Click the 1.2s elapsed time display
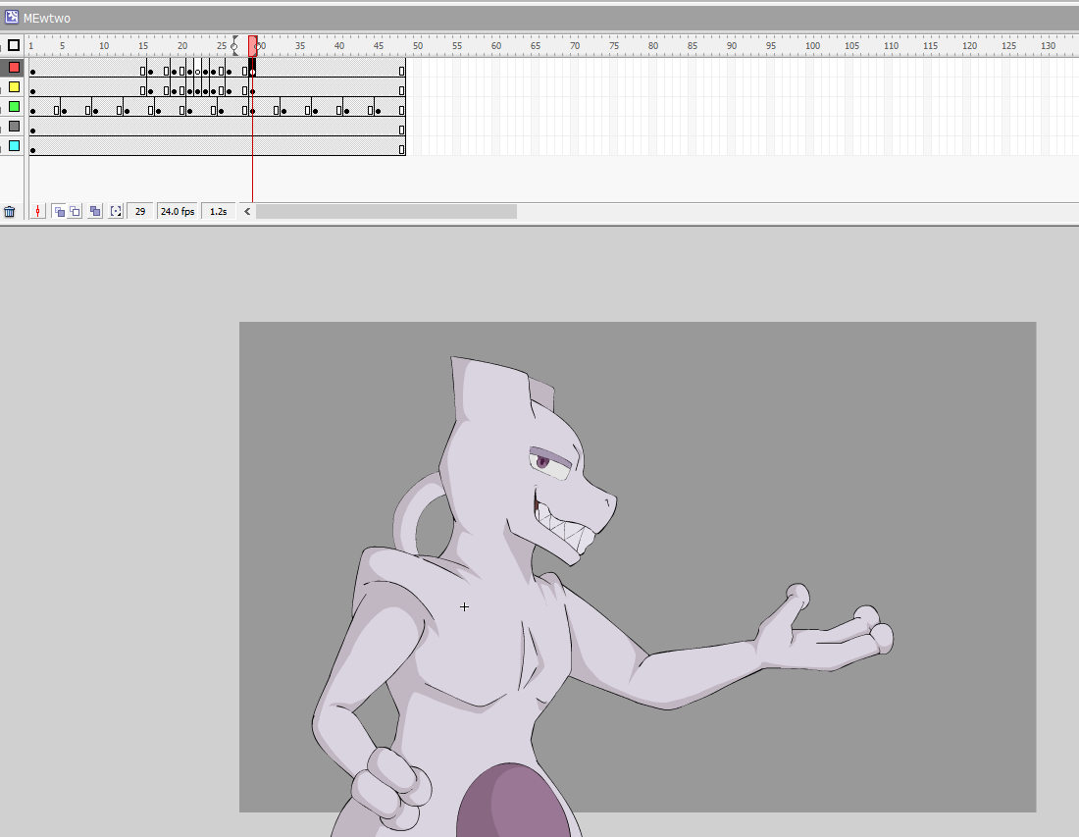This screenshot has width=1079, height=837. (218, 211)
